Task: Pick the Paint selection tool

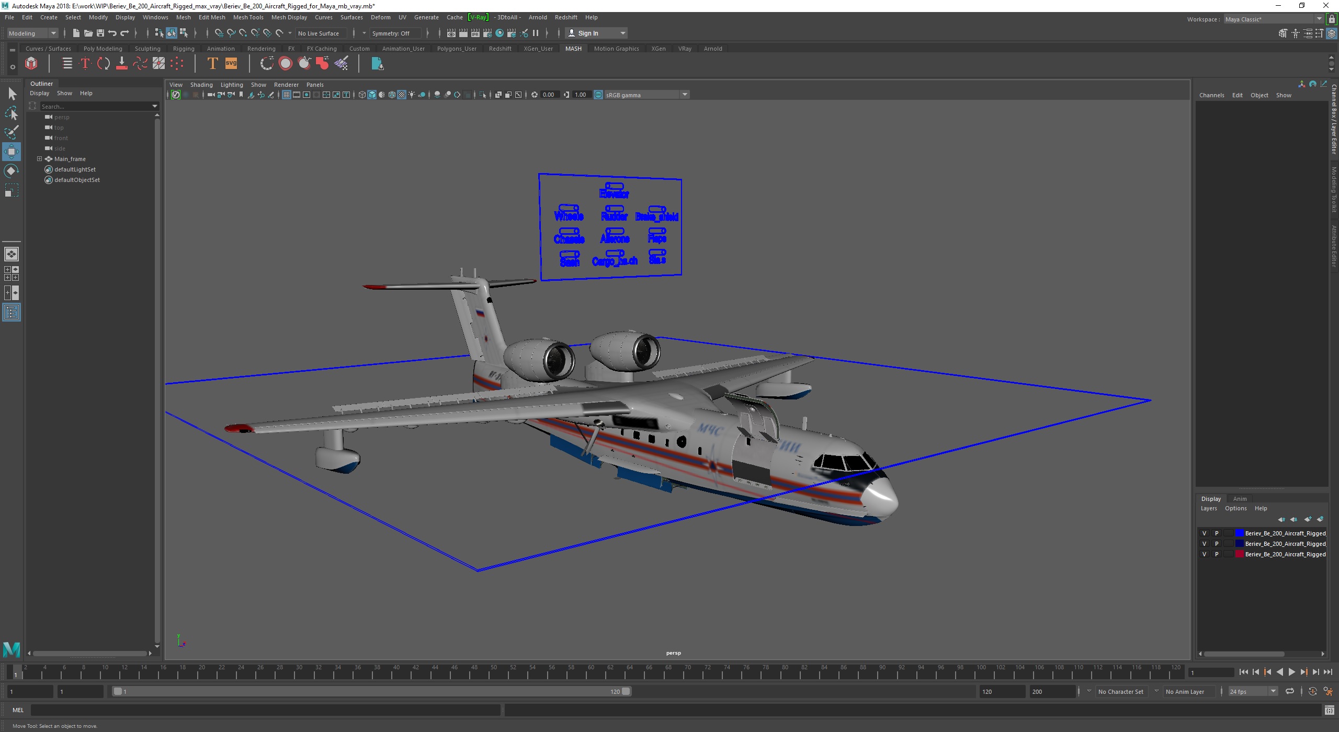Action: pyautogui.click(x=12, y=132)
